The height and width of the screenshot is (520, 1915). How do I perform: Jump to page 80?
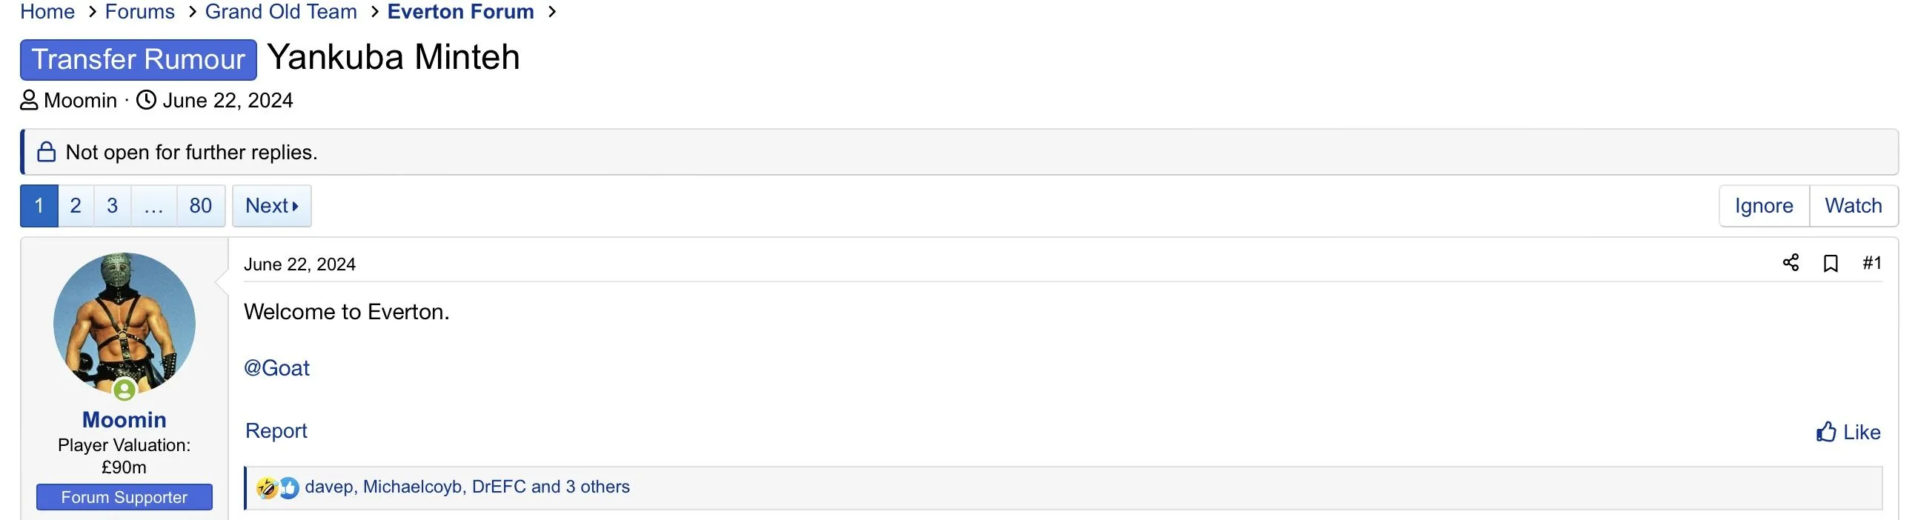point(201,206)
